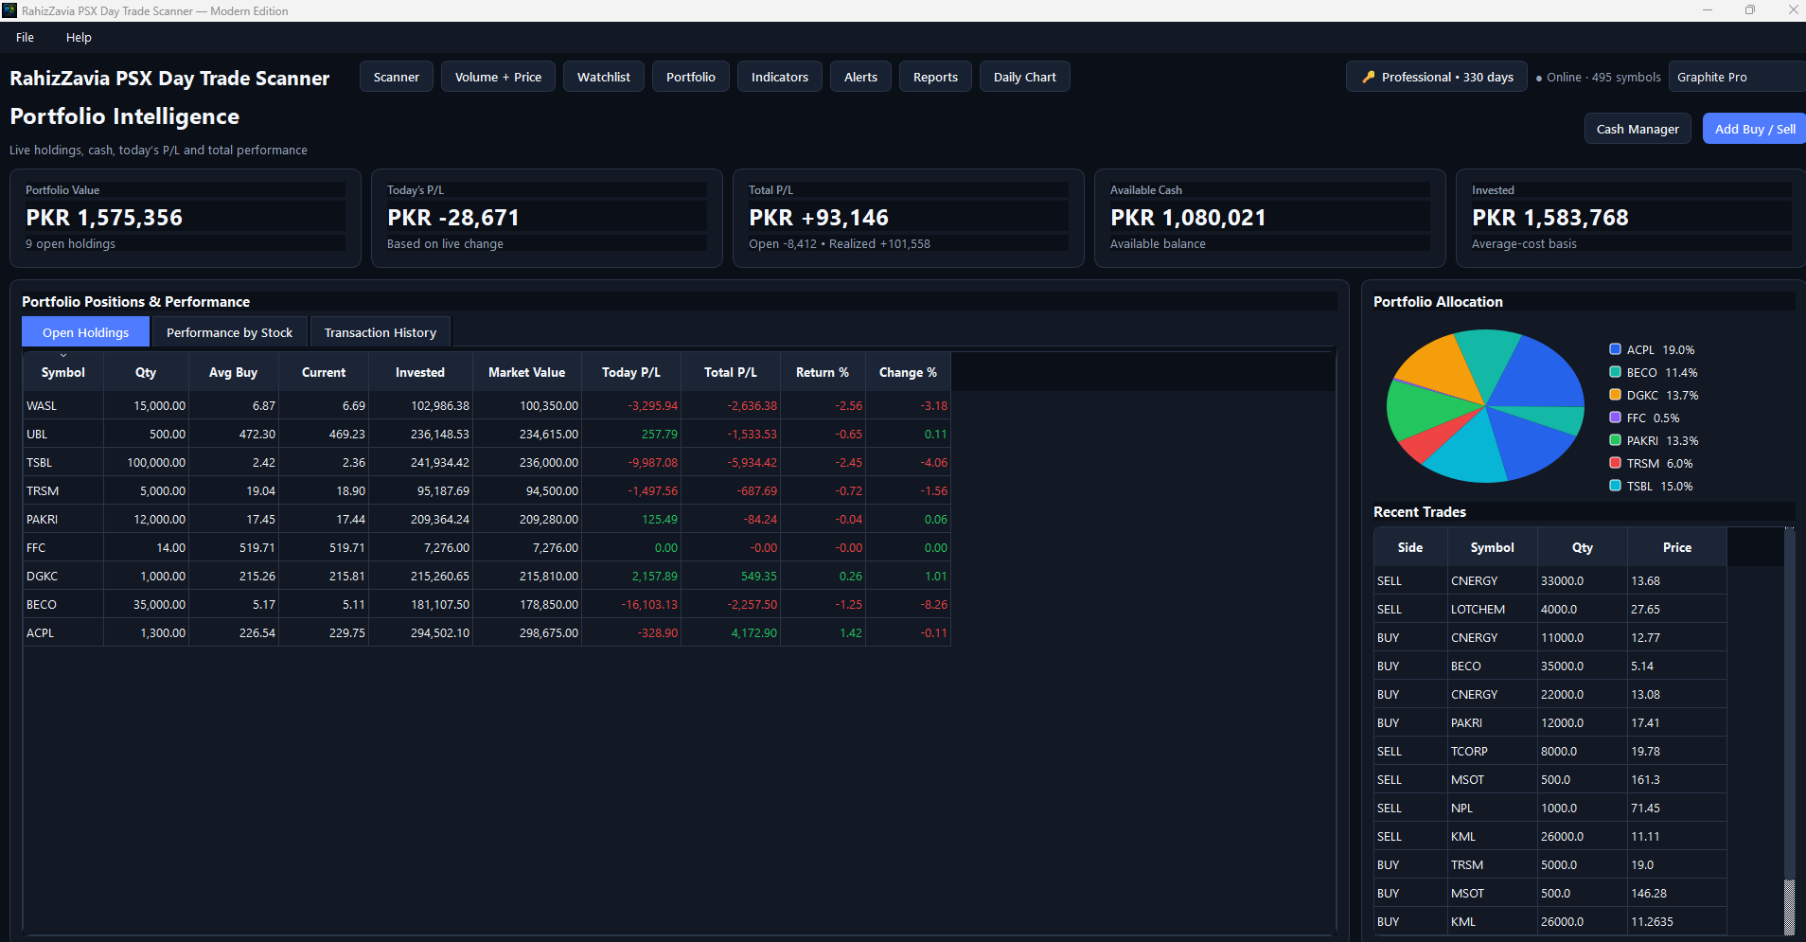Go to the Scanner page

397,77
